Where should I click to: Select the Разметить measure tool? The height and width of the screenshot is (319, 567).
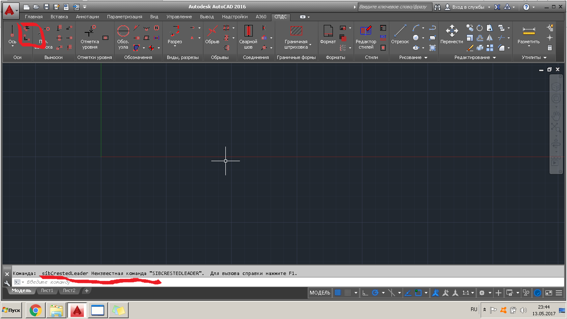point(529,36)
